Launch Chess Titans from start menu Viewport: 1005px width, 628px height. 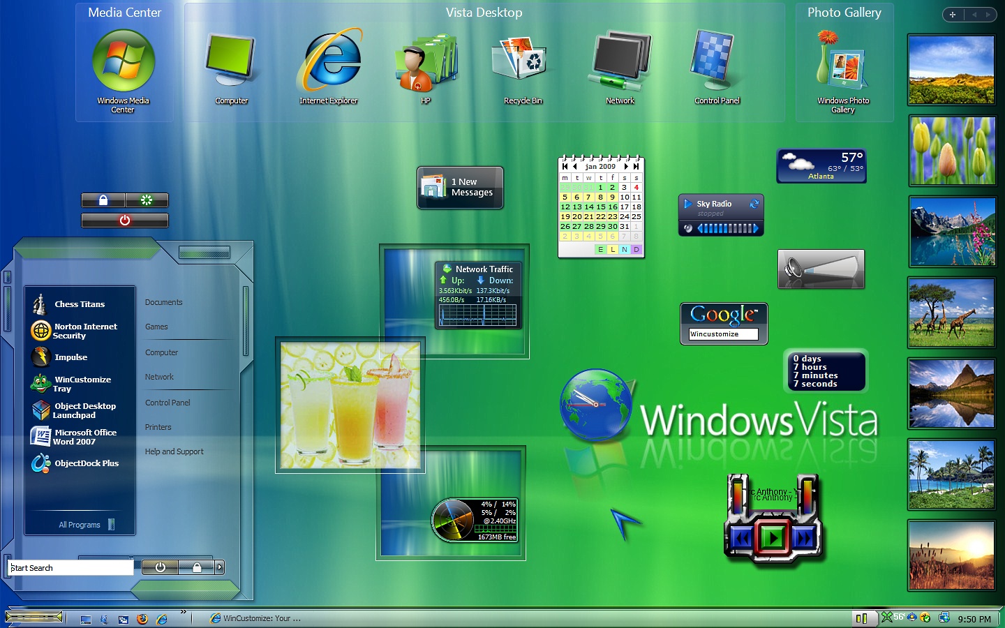coord(80,304)
